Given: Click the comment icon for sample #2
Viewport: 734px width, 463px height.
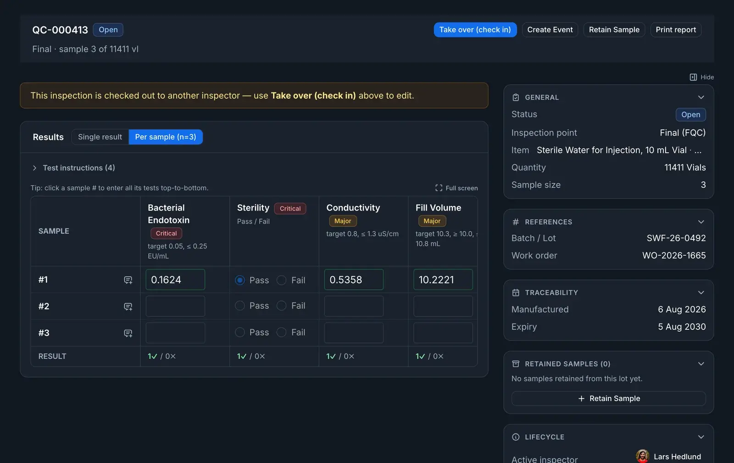Looking at the screenshot, I should (x=128, y=307).
